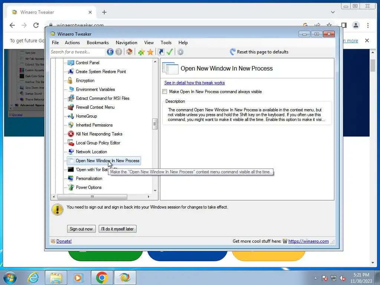The image size is (380, 285).
Task: Click the Environment Variables icon
Action: [71, 89]
